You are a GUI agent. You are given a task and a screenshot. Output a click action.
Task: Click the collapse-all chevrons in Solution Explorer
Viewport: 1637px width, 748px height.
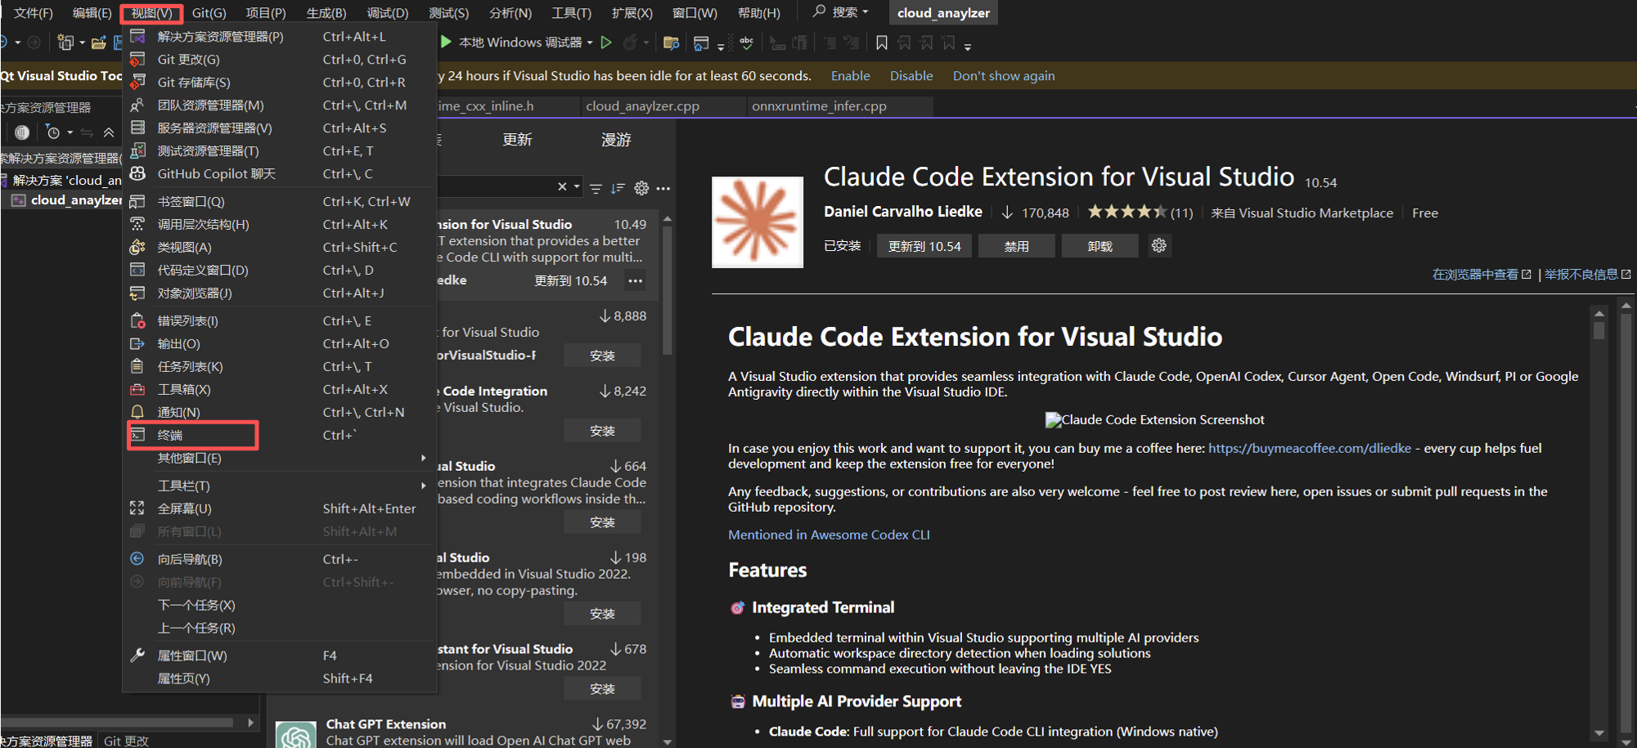point(109,132)
